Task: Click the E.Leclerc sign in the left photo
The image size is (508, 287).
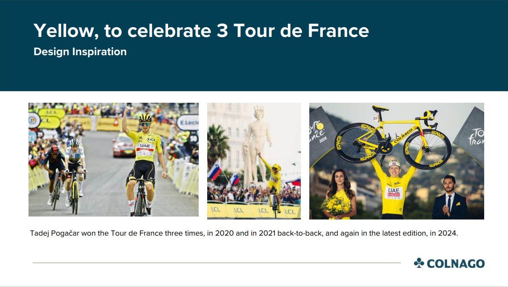Action: coord(188,122)
